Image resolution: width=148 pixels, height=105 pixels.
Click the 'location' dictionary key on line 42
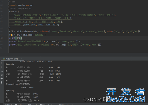(20, 18)
